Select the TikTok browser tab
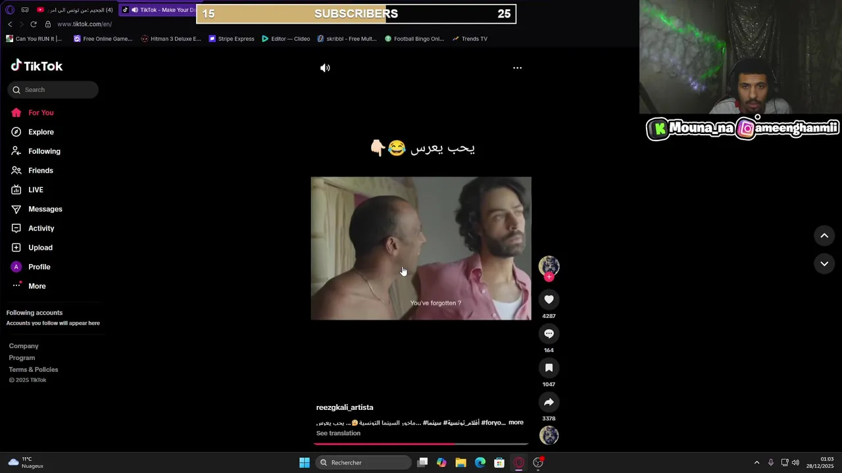 point(158,10)
